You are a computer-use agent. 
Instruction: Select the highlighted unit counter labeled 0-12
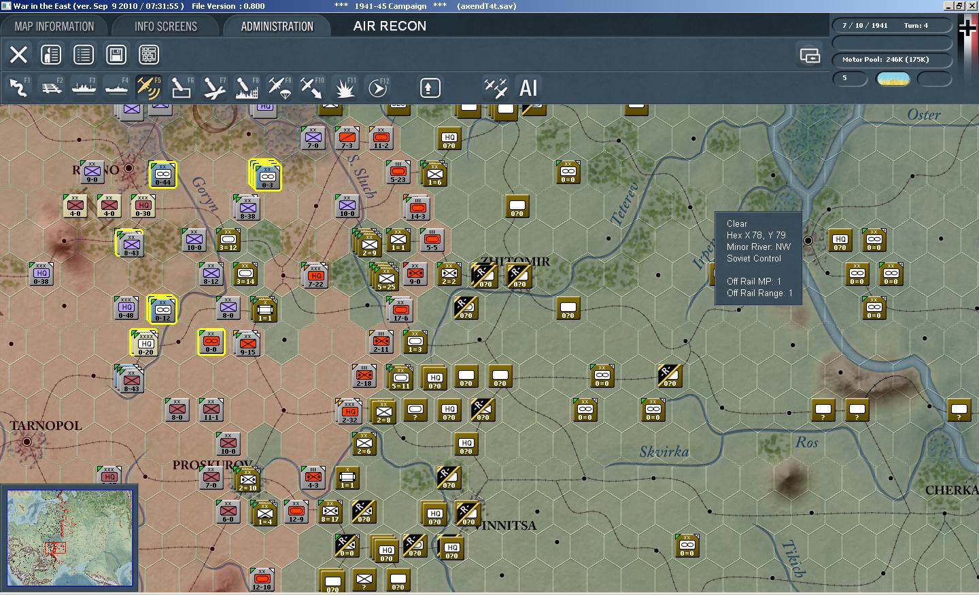(162, 310)
